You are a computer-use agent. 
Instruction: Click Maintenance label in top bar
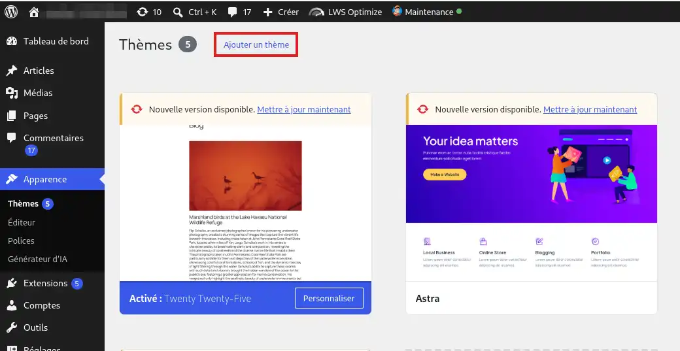429,12
